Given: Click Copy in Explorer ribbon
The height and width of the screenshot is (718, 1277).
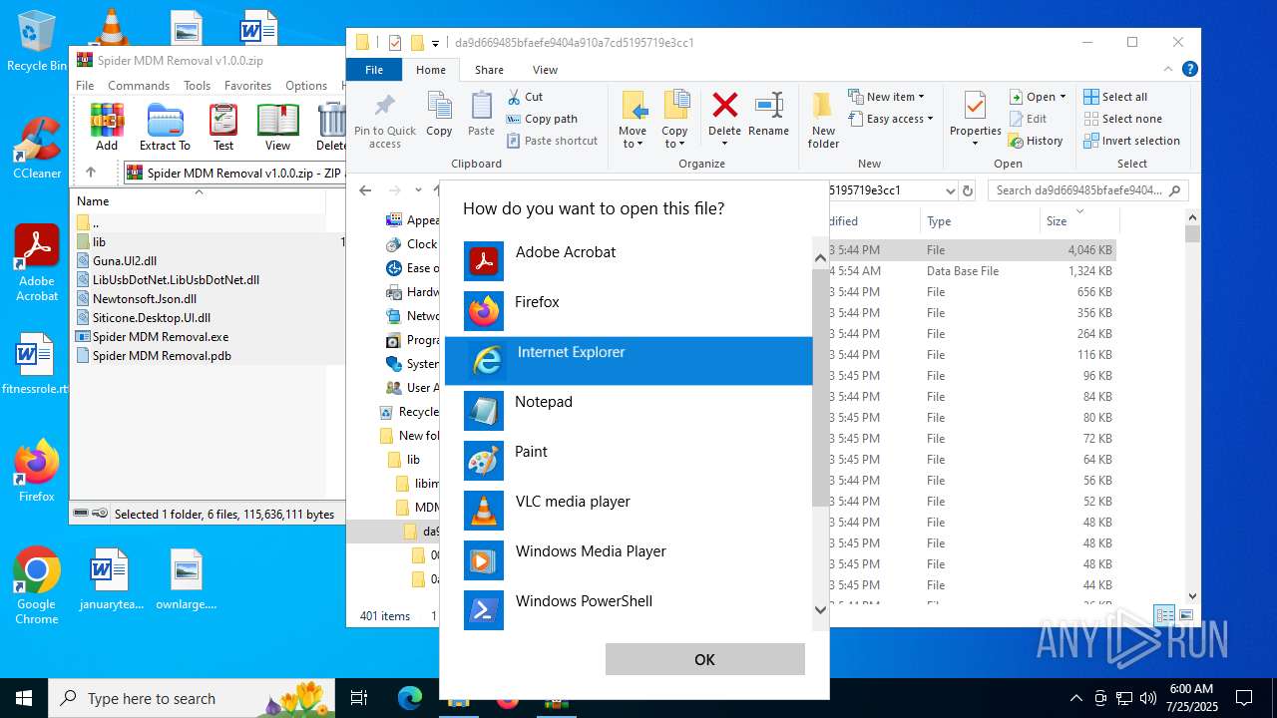Looking at the screenshot, I should 439,114.
